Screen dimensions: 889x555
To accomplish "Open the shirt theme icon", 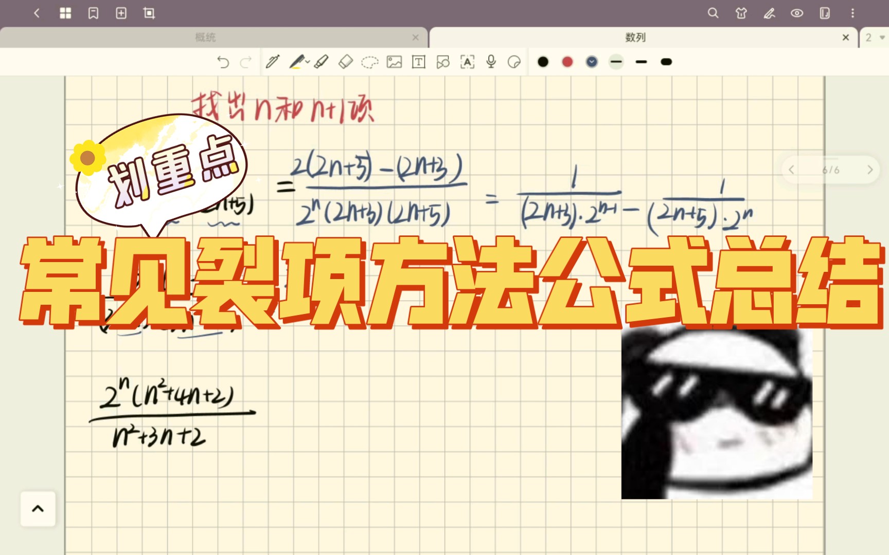I will pyautogui.click(x=741, y=13).
